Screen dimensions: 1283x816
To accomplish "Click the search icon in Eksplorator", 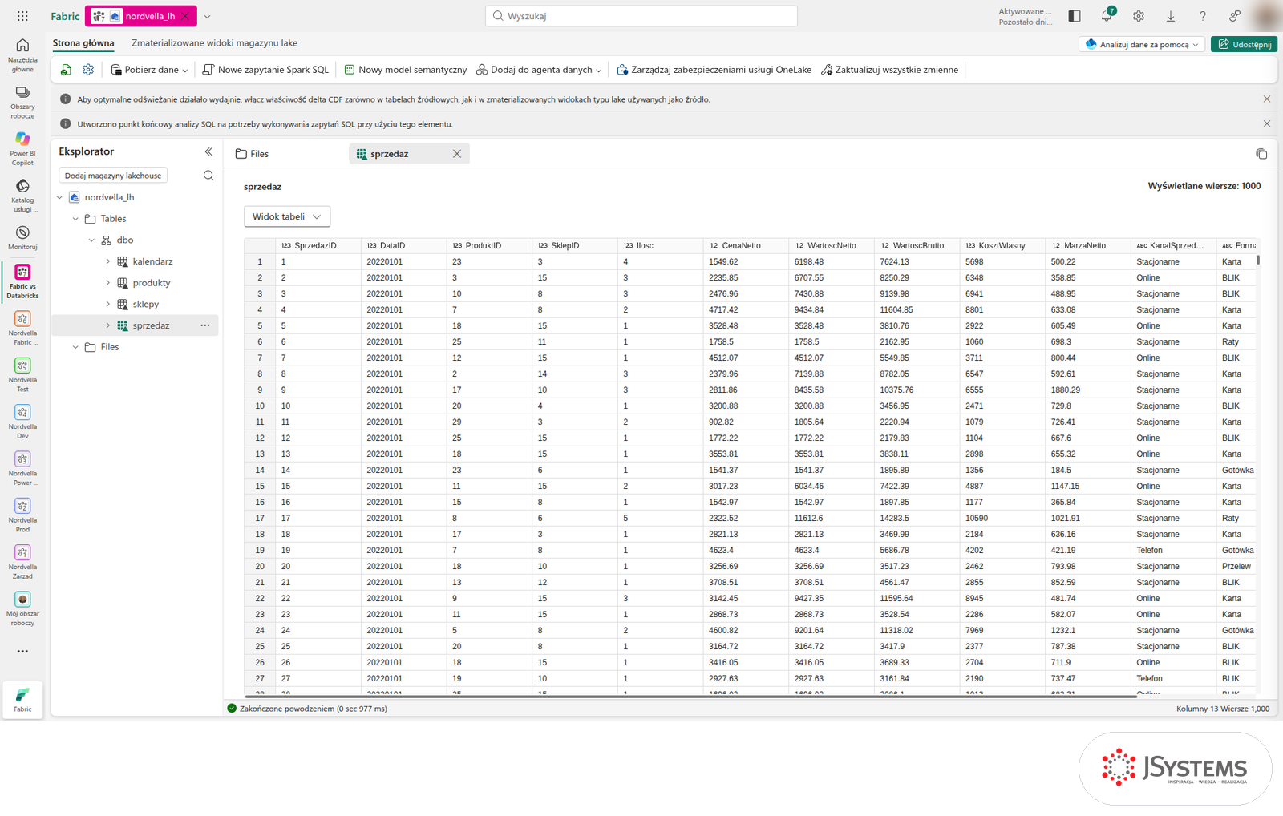I will click(x=208, y=176).
